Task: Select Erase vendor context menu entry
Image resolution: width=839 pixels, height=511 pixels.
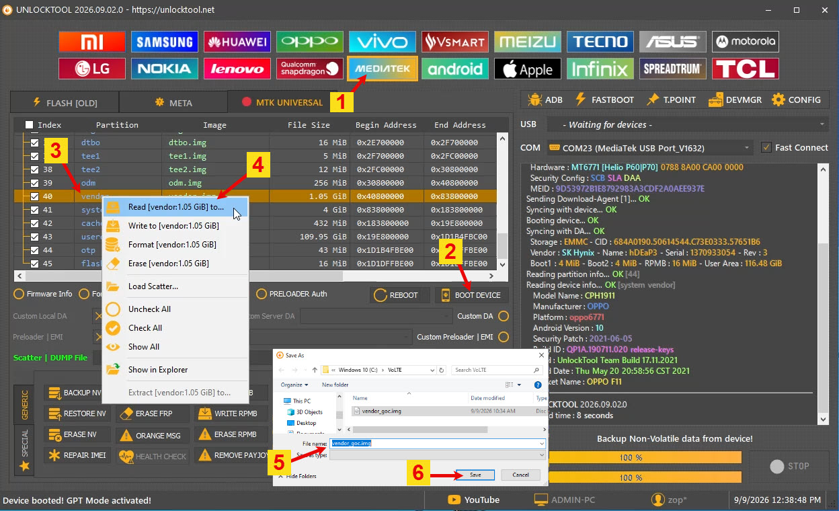Action: (x=175, y=263)
